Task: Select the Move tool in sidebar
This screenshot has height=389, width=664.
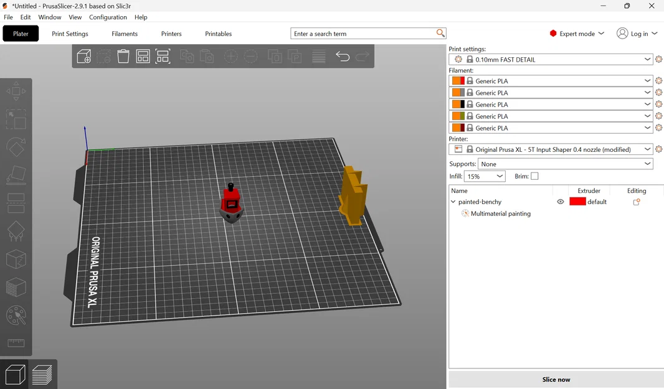Action: [x=16, y=91]
